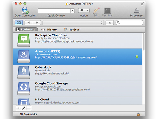Click the https://cyberduck@identity.api.rackspacecloud.com/ URL
The image size is (158, 119).
pyautogui.click(x=64, y=41)
